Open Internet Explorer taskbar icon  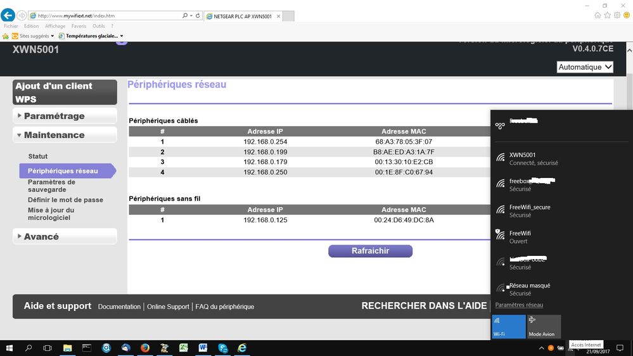242,348
